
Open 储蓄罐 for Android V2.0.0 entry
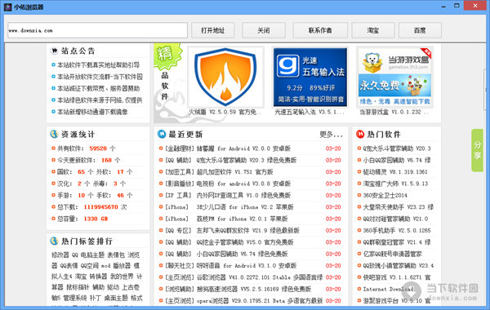(243, 148)
